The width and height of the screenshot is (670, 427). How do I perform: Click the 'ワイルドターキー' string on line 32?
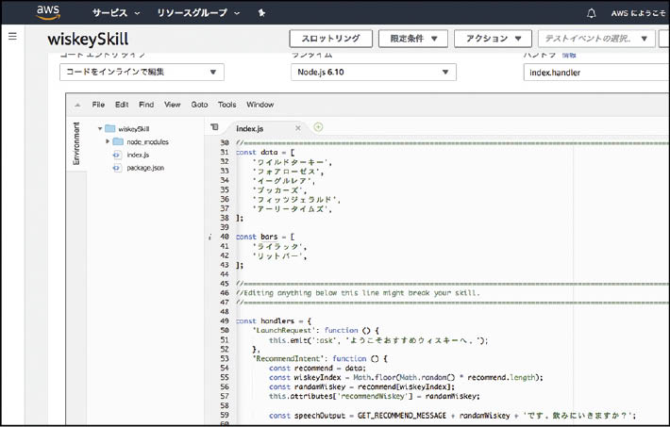[x=291, y=162]
